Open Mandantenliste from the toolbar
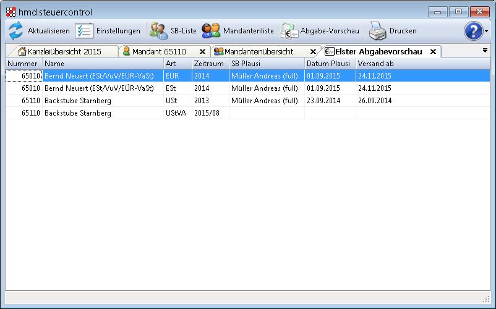Screen dimensions: 496x309 (211, 31)
